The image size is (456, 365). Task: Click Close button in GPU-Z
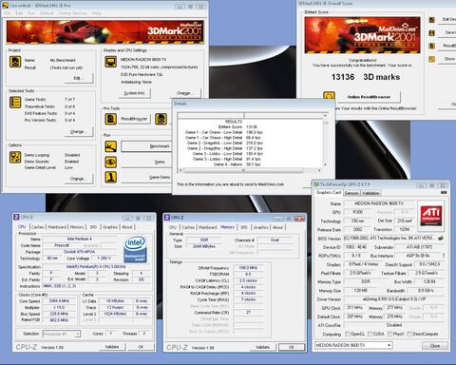point(435,345)
